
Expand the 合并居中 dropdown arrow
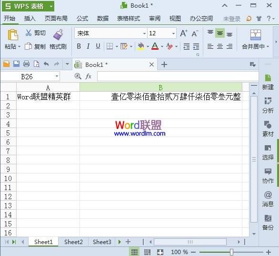tap(268, 47)
